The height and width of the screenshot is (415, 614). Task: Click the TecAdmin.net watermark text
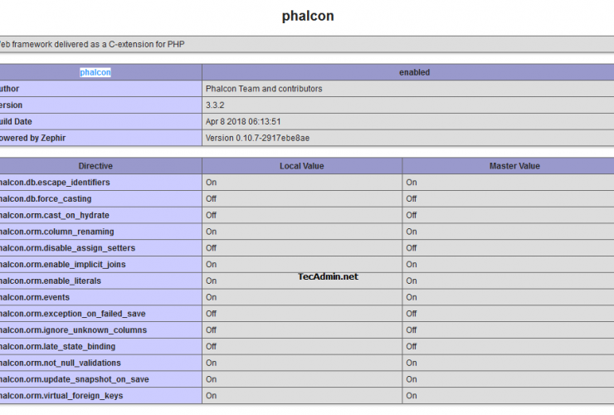(329, 277)
